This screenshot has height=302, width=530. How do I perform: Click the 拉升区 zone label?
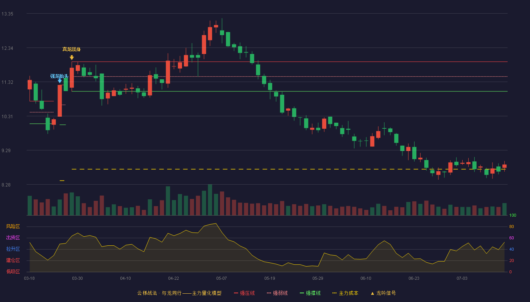pyautogui.click(x=13, y=249)
